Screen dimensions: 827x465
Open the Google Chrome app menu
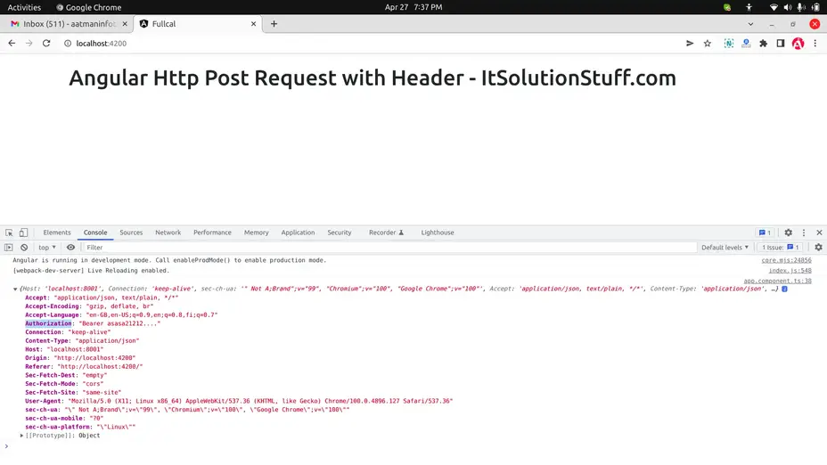pos(88,7)
